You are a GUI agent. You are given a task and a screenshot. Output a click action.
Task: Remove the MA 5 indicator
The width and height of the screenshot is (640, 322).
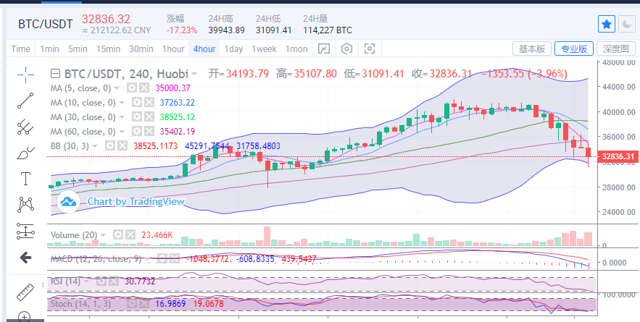144,88
